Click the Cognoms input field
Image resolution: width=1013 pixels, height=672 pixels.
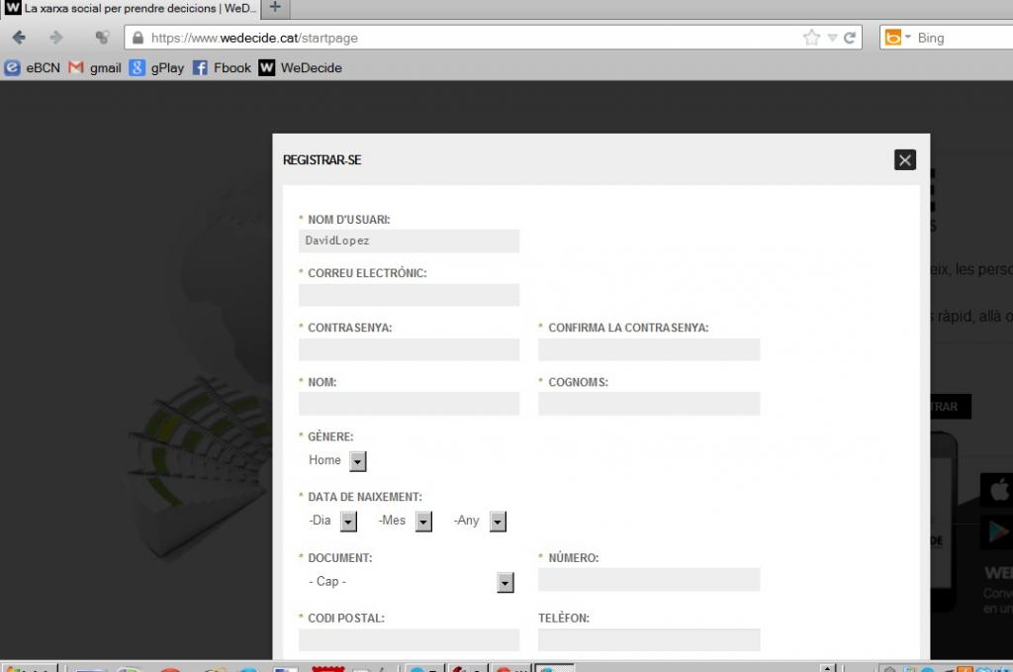click(x=649, y=404)
